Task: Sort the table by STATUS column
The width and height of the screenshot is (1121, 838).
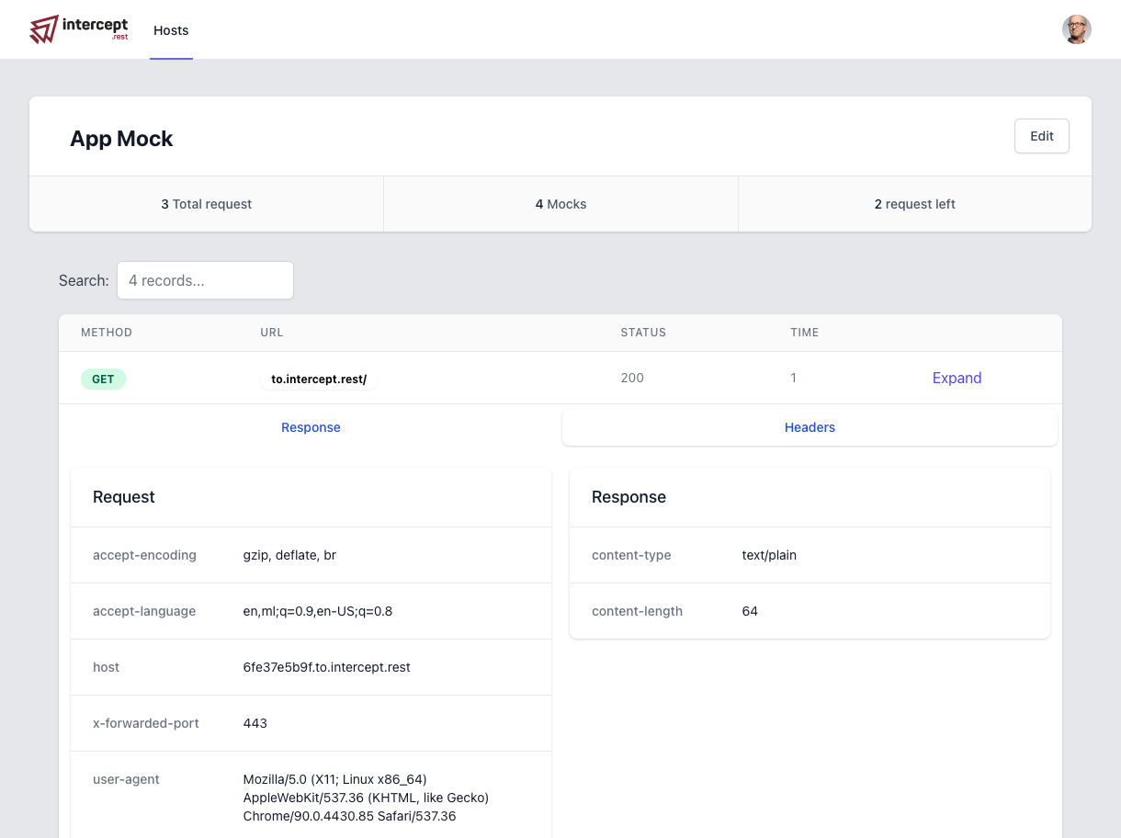Action: (x=643, y=333)
